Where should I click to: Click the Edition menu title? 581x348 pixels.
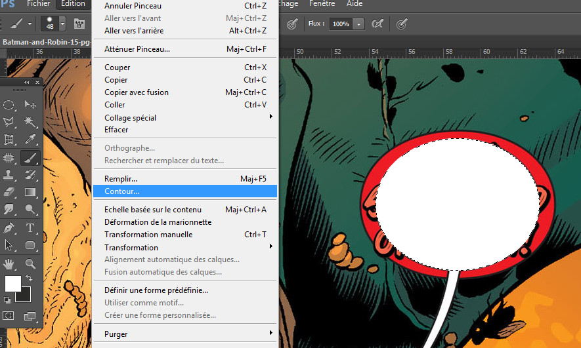click(x=73, y=4)
